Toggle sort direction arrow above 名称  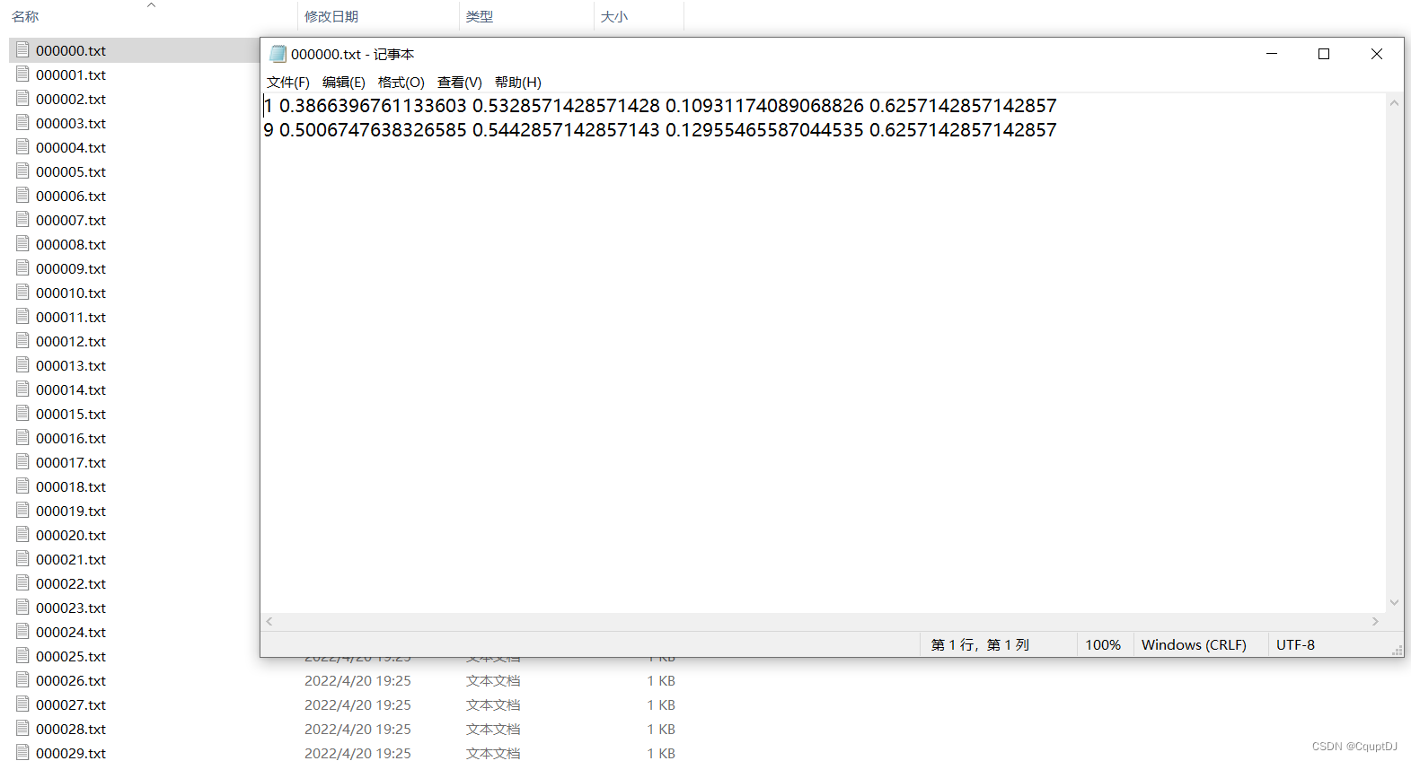tap(151, 4)
